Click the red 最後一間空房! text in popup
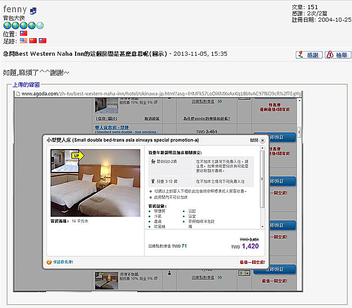 click(x=252, y=262)
